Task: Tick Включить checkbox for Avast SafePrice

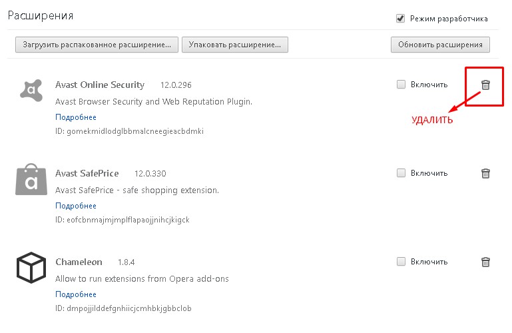Action: click(x=401, y=172)
